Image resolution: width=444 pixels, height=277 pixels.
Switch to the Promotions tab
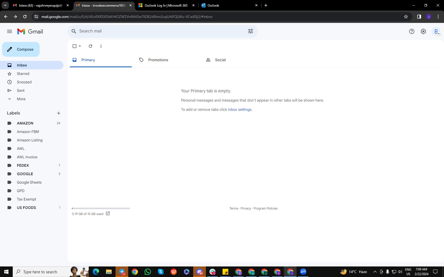coord(168,60)
